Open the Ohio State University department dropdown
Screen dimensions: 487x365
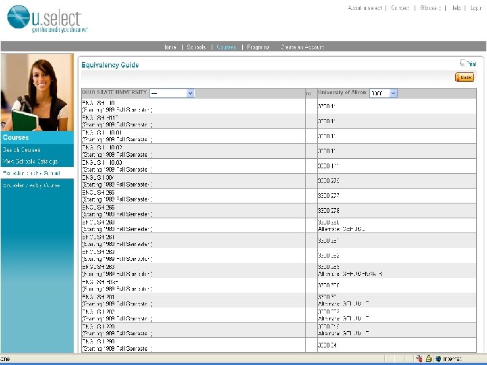172,93
